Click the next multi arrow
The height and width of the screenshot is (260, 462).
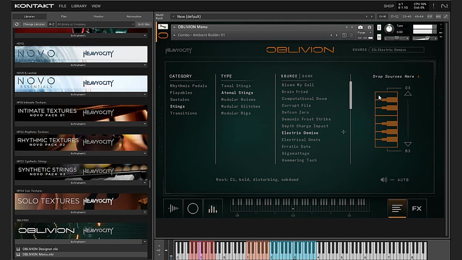click(x=372, y=17)
